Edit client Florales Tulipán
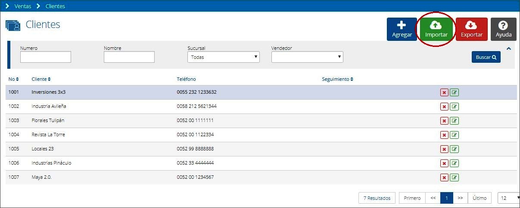The width and height of the screenshot is (520, 208). [x=454, y=121]
